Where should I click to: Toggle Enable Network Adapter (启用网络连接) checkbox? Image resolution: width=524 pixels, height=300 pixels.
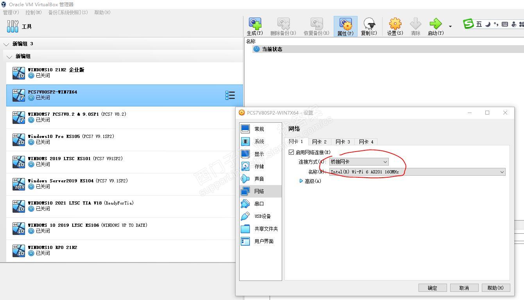pos(291,152)
